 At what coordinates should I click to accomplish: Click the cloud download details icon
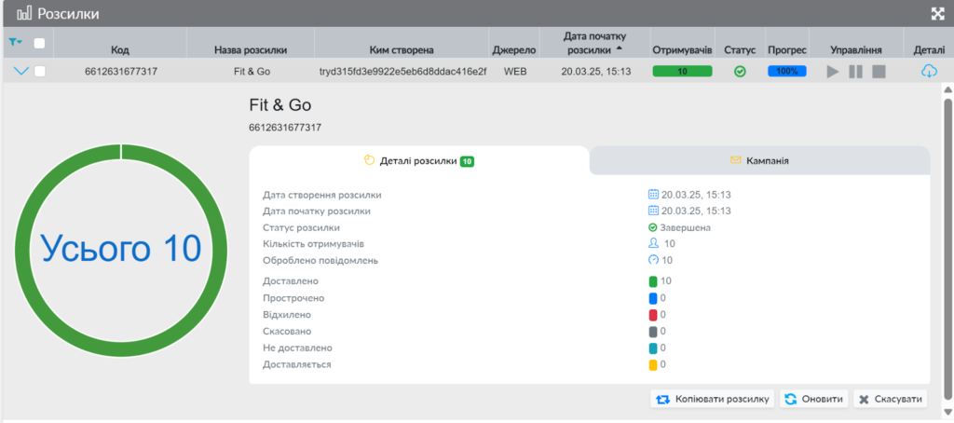pos(929,71)
